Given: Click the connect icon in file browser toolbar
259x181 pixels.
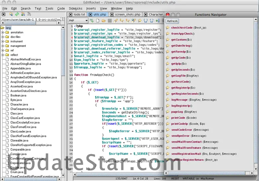Looking at the screenshot, I should click(x=23, y=14).
